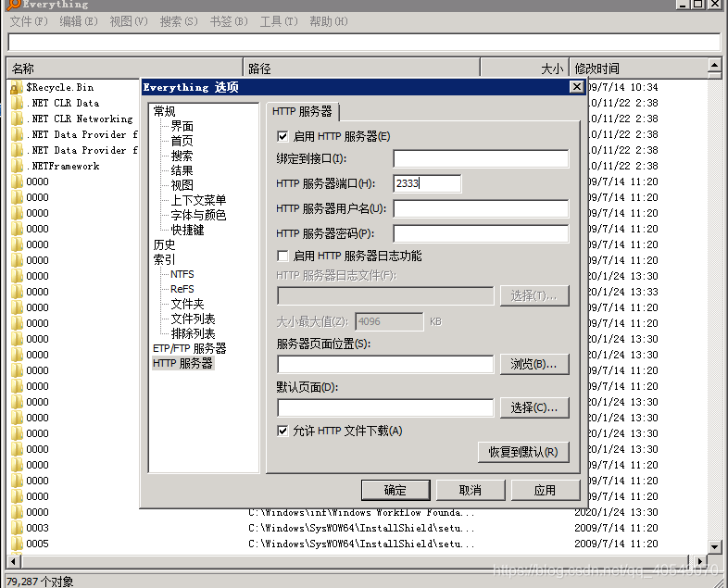Click the HTTP 服务器用户名 input field

point(481,208)
